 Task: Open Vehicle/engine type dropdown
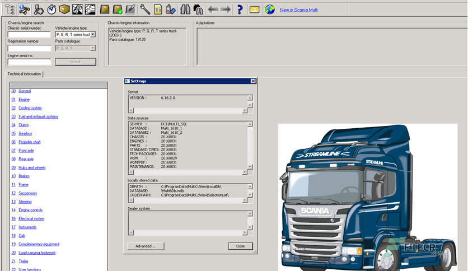pos(93,34)
